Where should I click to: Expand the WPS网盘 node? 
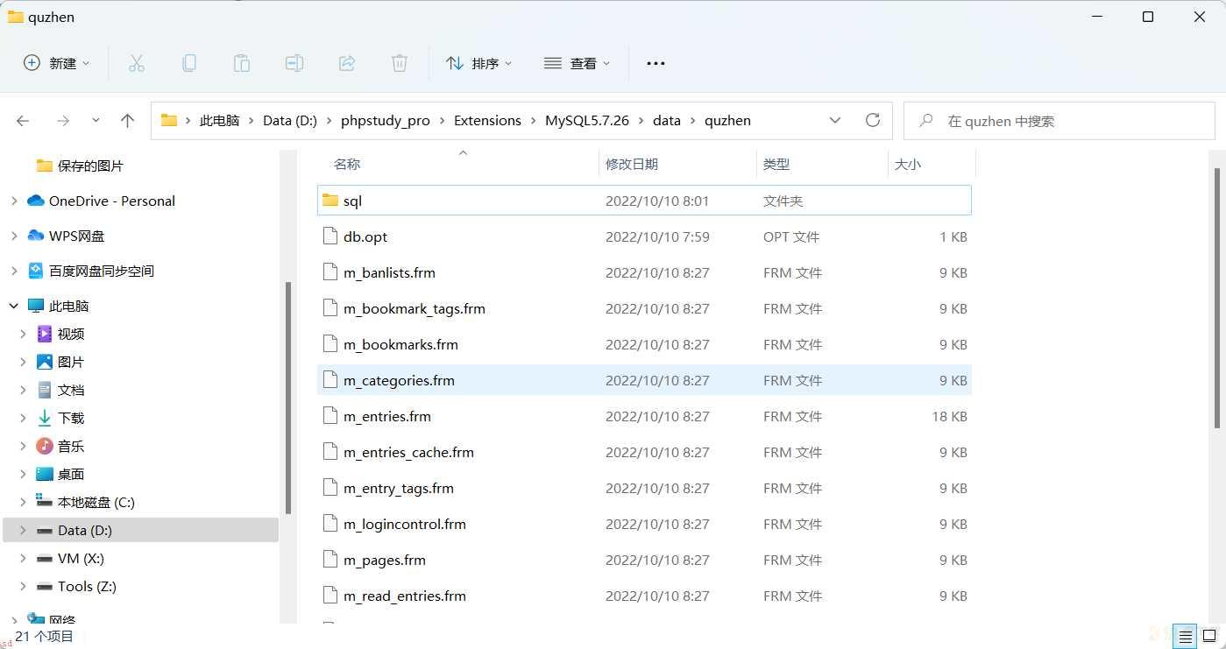tap(13, 236)
